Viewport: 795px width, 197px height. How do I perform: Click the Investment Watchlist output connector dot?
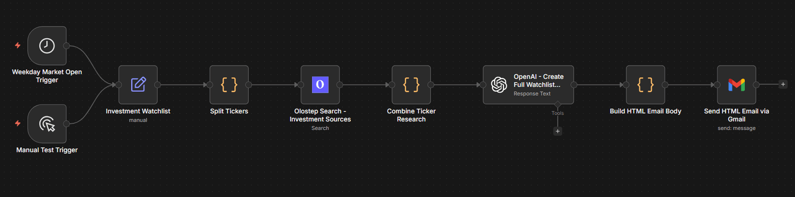pyautogui.click(x=158, y=85)
